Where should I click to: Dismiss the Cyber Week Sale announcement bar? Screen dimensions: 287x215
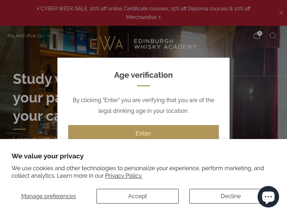click(x=281, y=13)
